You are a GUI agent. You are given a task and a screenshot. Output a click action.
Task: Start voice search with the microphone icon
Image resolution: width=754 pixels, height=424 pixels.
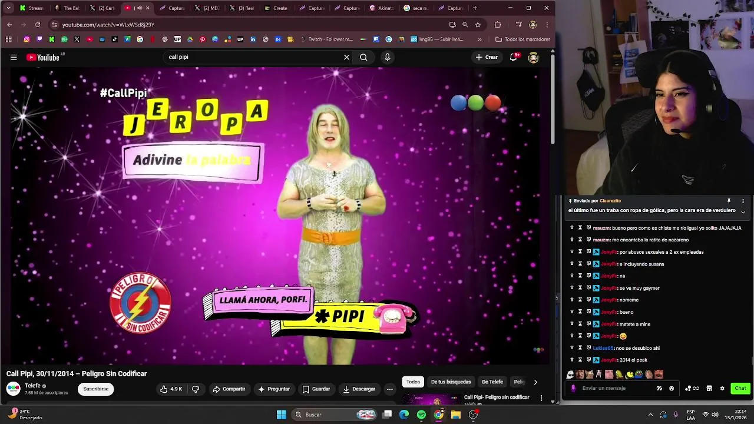click(x=387, y=57)
